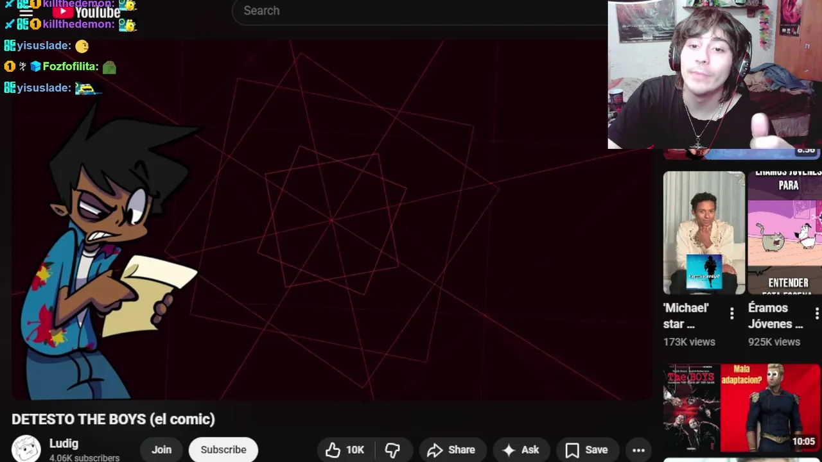This screenshot has width=822, height=462.
Task: Open Ludig channel avatar
Action: coord(26,449)
